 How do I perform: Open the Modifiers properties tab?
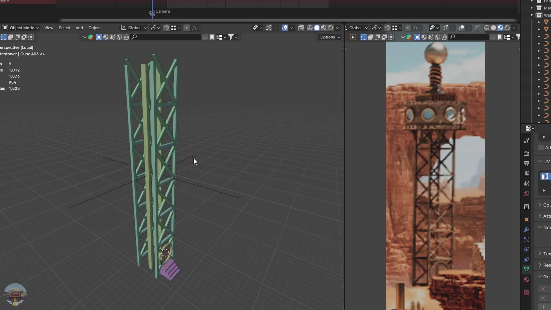click(x=526, y=230)
